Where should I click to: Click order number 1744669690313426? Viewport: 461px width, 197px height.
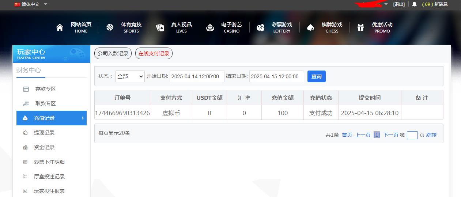(x=122, y=113)
